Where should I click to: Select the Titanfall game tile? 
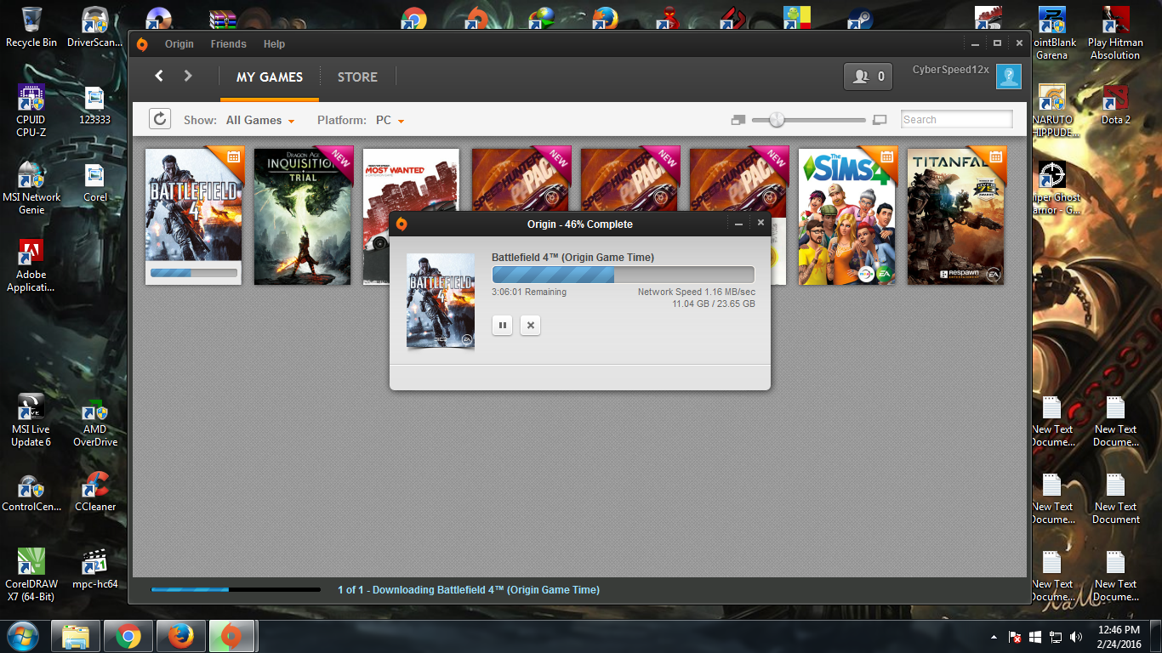point(956,216)
